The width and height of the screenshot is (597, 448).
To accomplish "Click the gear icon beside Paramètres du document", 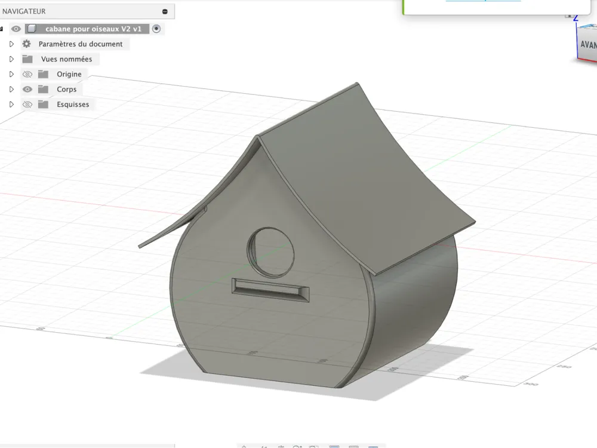I will pos(27,44).
